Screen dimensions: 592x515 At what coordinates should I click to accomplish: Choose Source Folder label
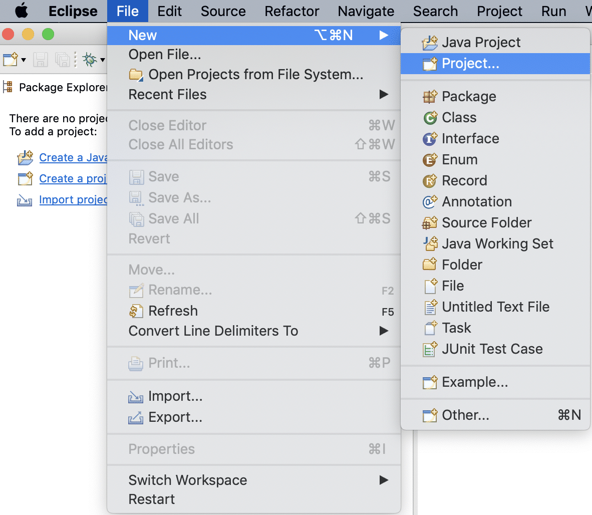point(487,223)
